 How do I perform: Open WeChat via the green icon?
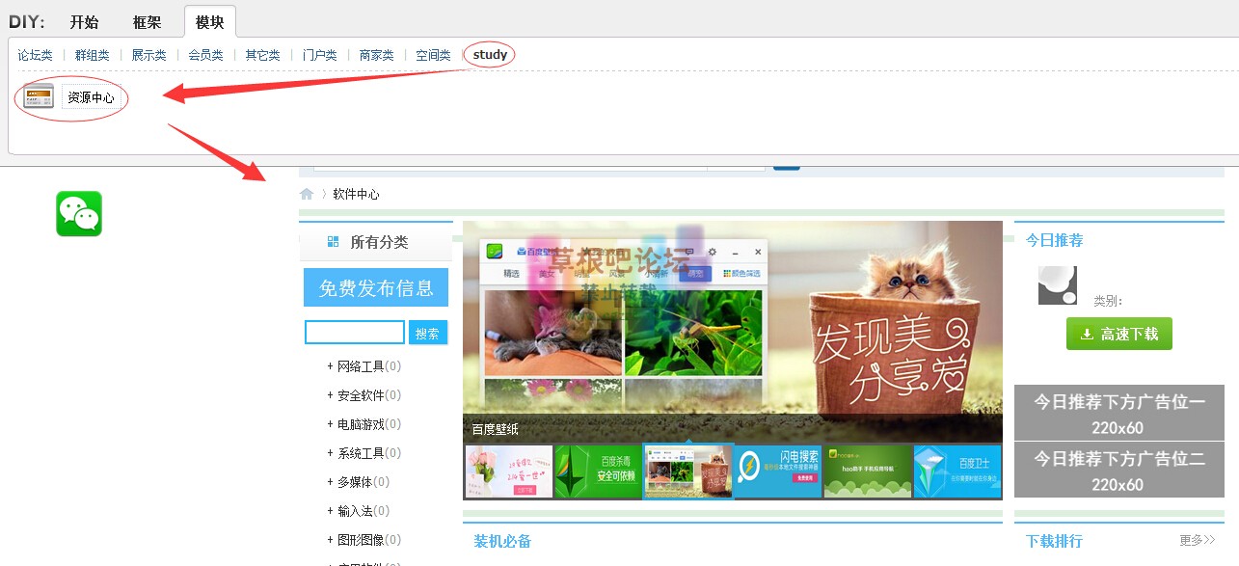78,213
